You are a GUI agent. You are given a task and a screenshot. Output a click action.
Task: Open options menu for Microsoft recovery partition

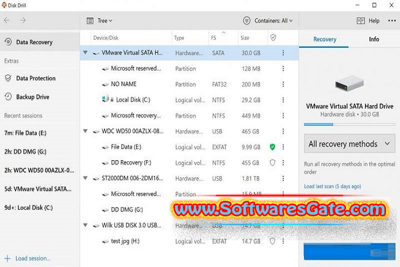pos(283,116)
